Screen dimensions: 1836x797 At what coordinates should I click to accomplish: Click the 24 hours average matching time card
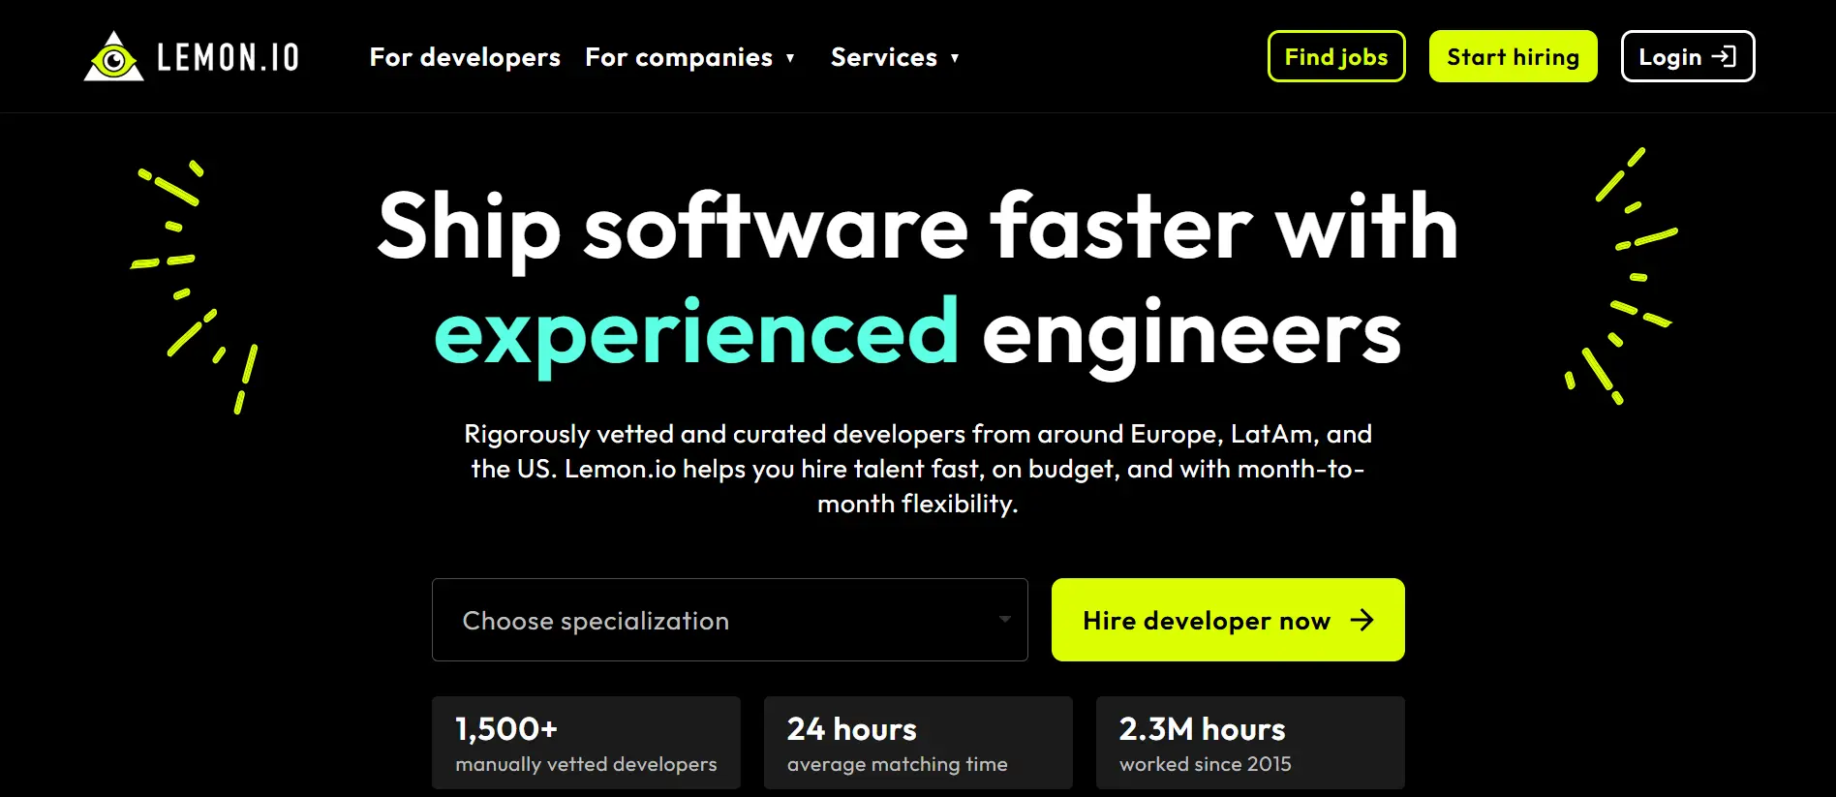click(x=918, y=743)
